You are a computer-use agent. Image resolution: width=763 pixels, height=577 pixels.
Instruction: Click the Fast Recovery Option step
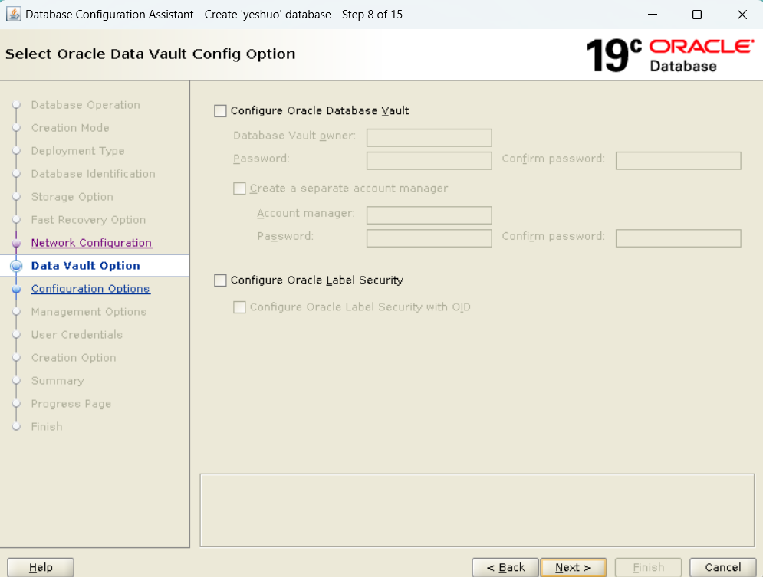pos(88,220)
